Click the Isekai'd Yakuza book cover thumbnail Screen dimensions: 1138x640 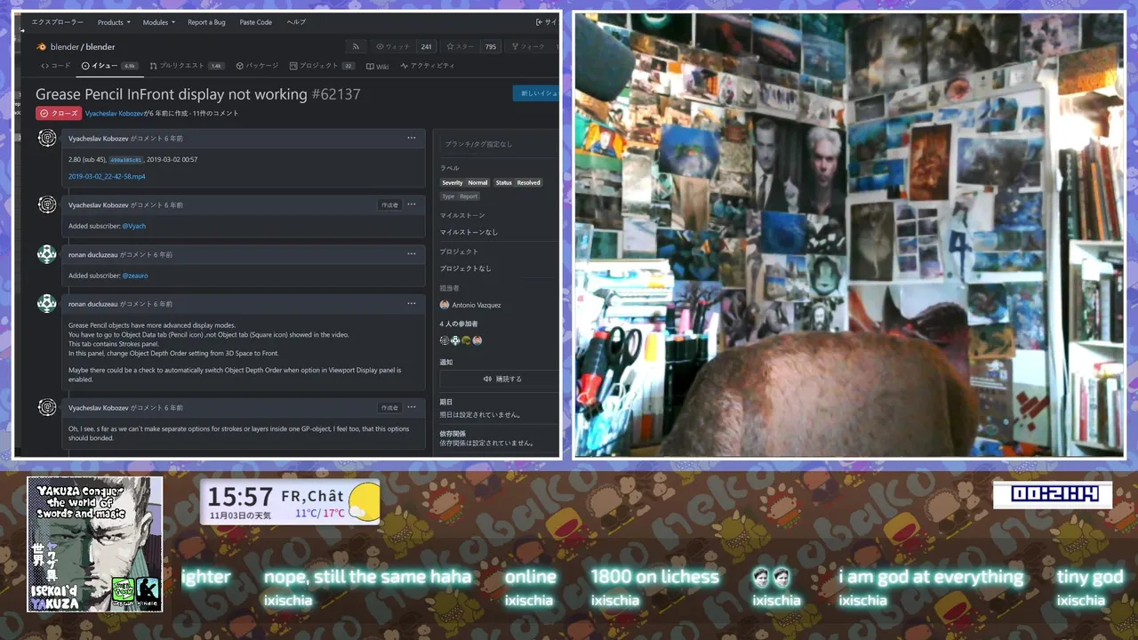94,544
